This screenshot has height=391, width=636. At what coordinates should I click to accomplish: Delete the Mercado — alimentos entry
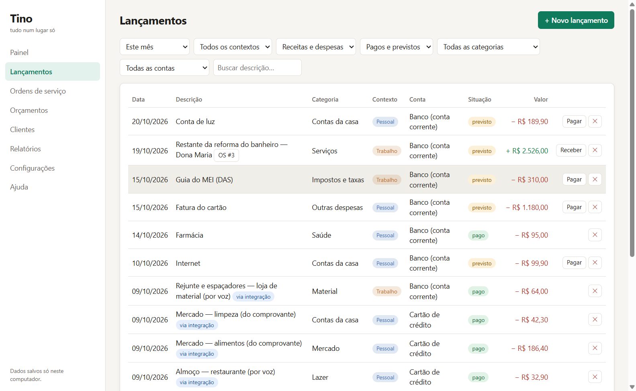click(595, 348)
